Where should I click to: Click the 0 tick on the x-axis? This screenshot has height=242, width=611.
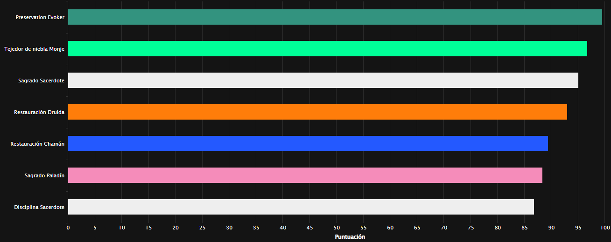click(x=68, y=228)
